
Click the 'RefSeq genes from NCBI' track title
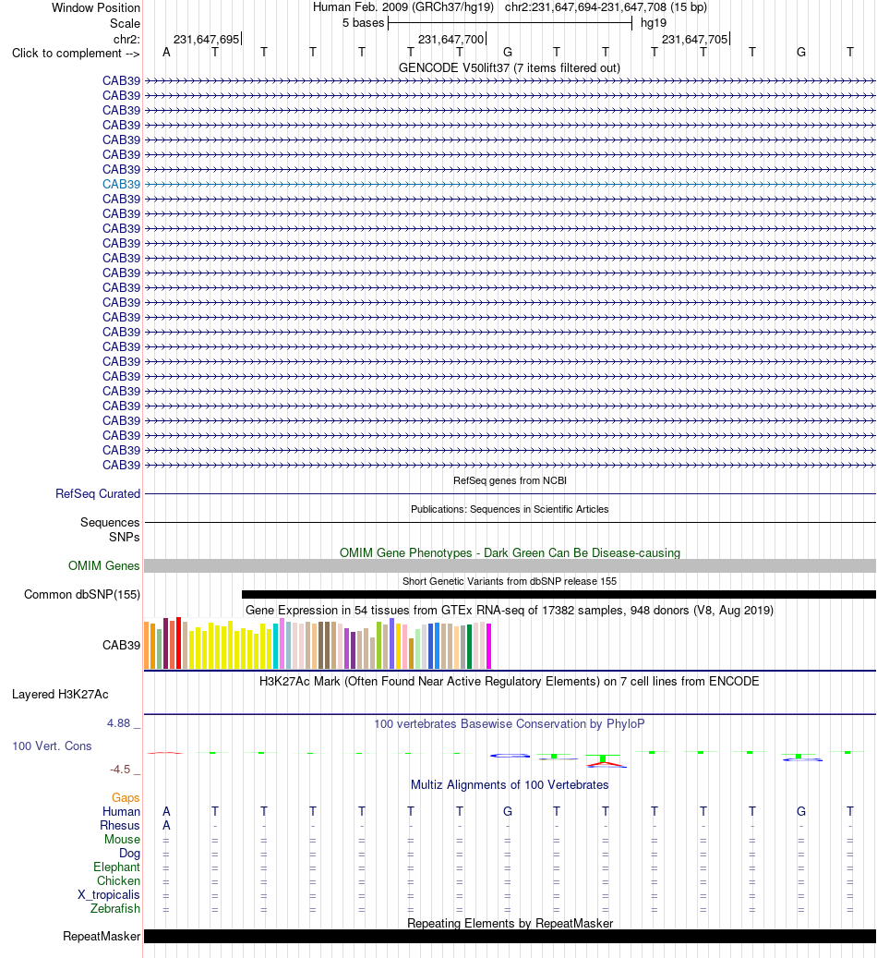click(x=510, y=480)
